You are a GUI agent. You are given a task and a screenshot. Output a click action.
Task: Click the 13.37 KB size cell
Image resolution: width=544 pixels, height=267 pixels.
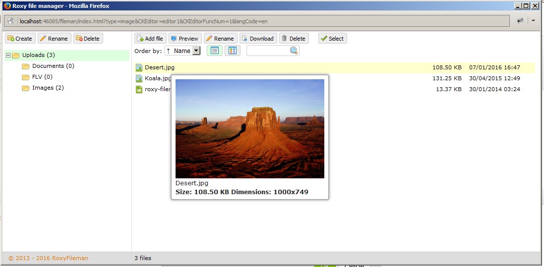[449, 89]
